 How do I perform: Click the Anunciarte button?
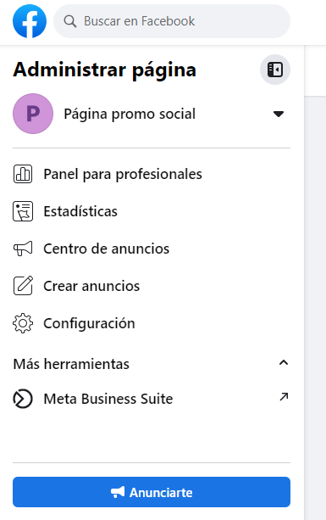click(152, 492)
